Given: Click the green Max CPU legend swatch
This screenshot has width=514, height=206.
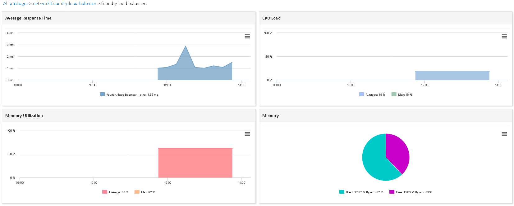Looking at the screenshot, I should [x=394, y=94].
